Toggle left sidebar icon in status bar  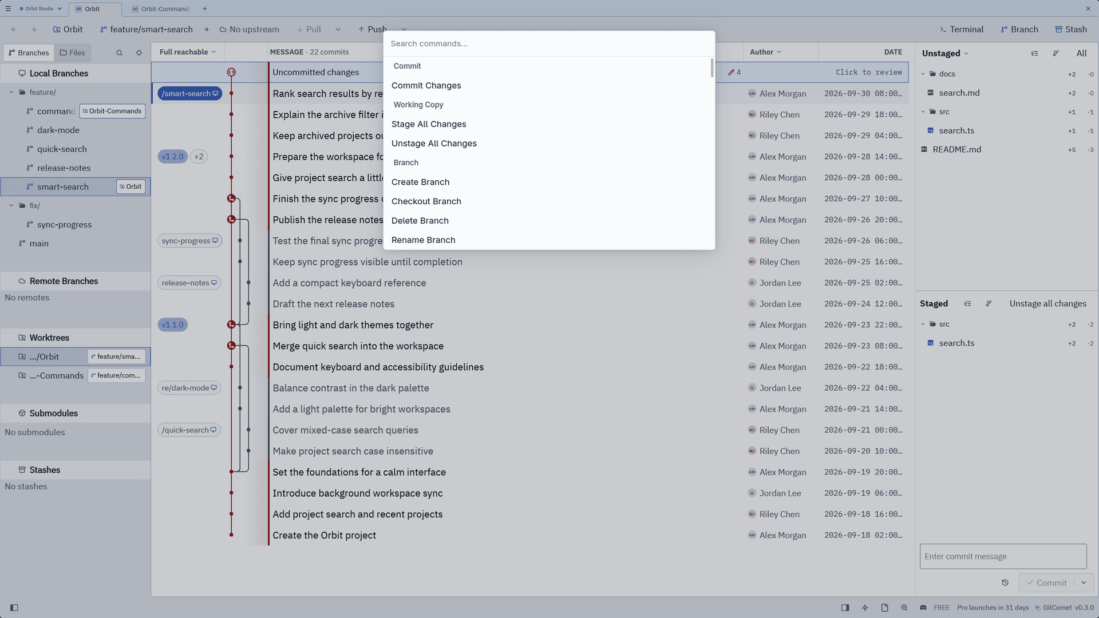tap(14, 608)
